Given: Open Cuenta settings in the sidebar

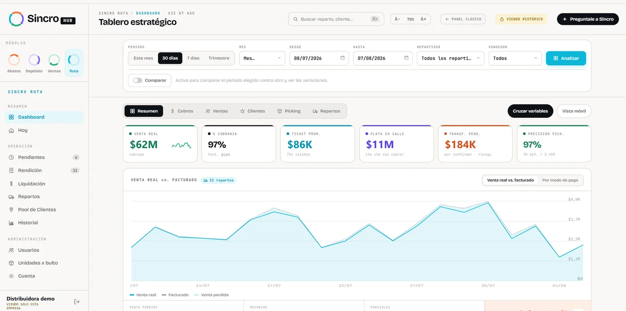Looking at the screenshot, I should pyautogui.click(x=44, y=276).
